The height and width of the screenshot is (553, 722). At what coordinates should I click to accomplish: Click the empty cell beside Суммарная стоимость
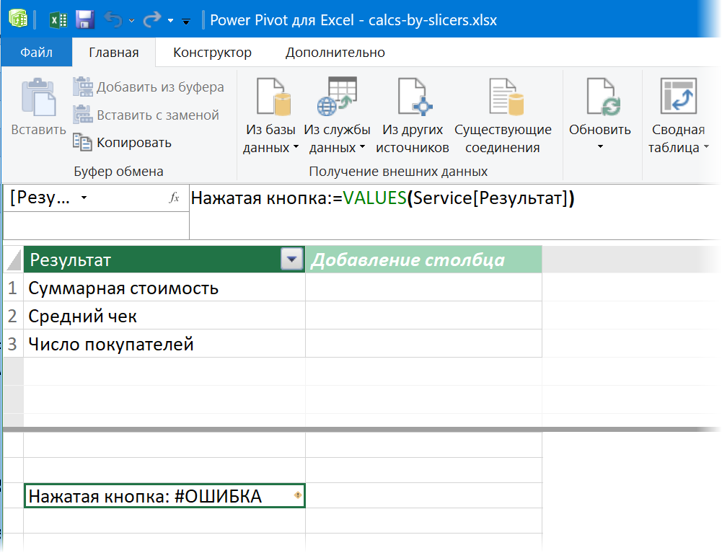pyautogui.click(x=423, y=288)
